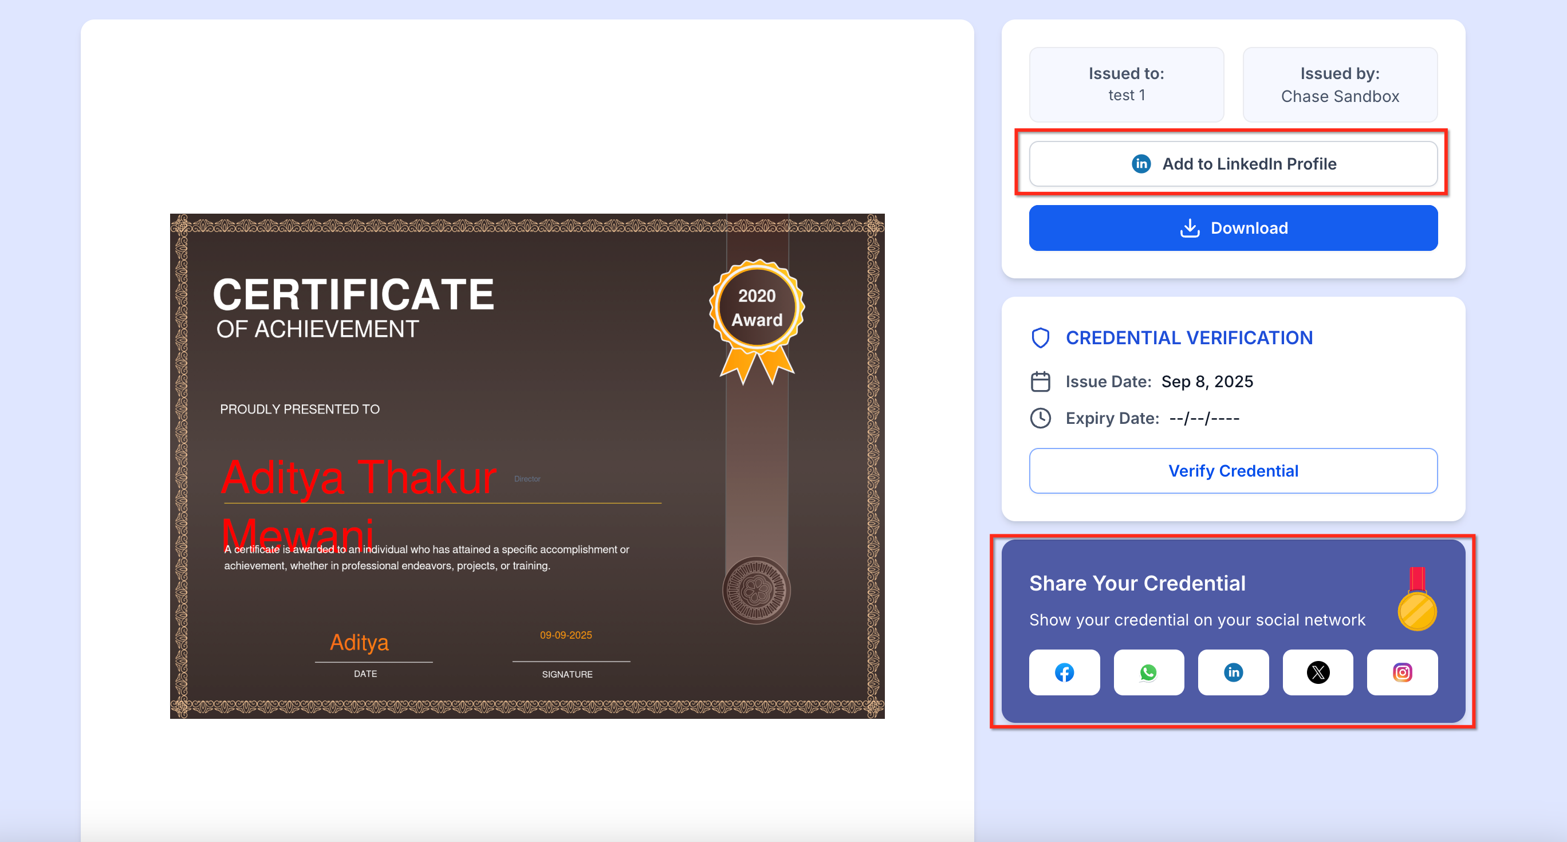Click the Share Your Credential heading

1137,583
